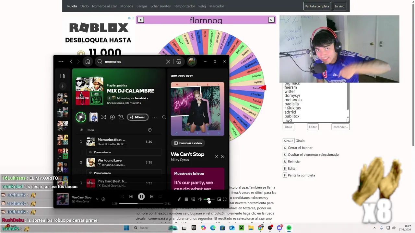Open the Discord taskbar icon

pyautogui.click(x=279, y=228)
